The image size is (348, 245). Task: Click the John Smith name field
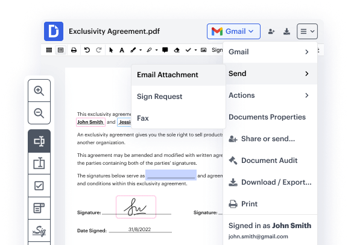coord(90,122)
